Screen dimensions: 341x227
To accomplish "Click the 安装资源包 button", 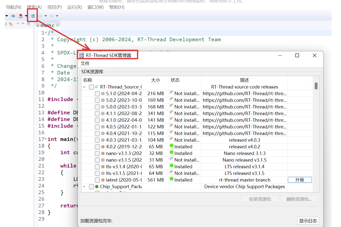I will [x=260, y=199].
